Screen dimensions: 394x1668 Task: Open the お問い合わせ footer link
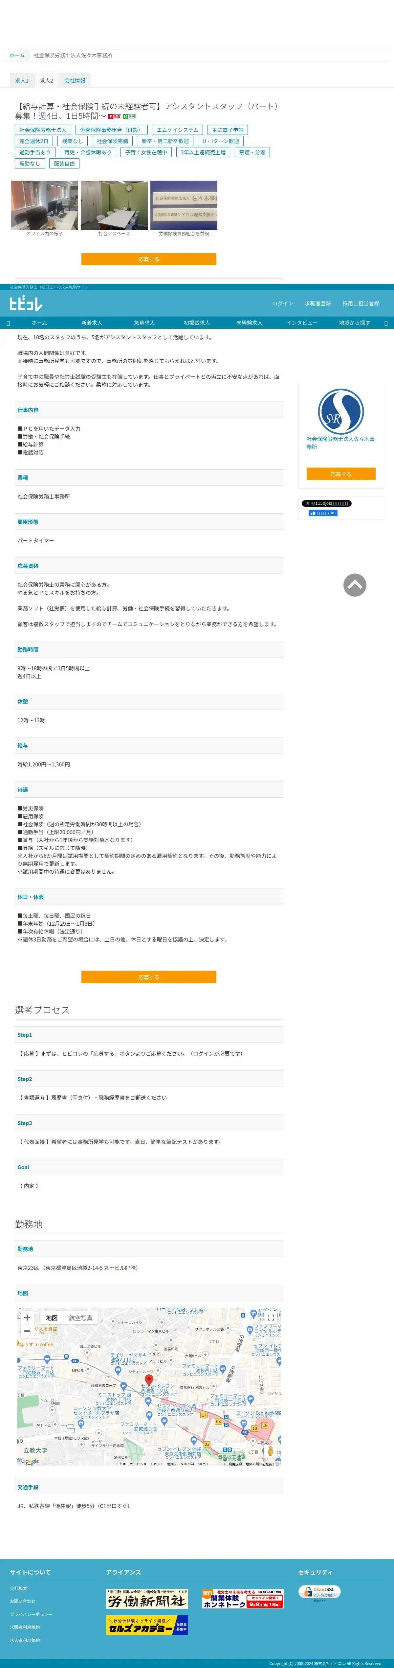[23, 1601]
